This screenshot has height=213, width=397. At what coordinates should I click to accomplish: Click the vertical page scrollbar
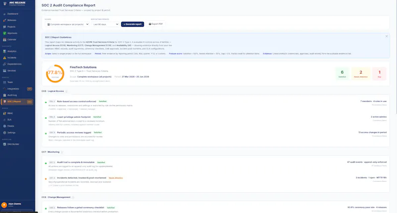point(396,57)
